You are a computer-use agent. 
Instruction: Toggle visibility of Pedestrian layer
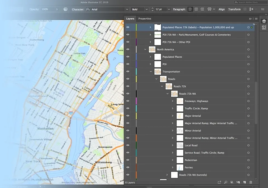(x=128, y=160)
